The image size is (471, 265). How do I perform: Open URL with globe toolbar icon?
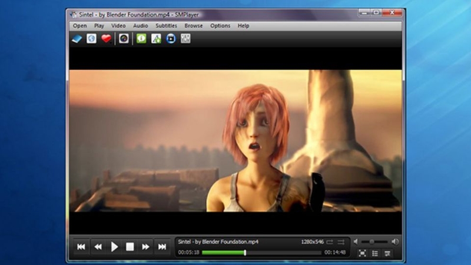coord(92,38)
